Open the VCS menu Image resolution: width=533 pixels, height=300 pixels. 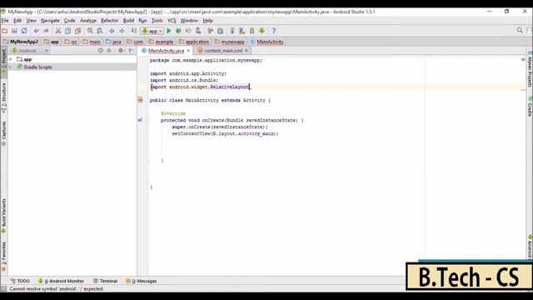click(x=172, y=21)
